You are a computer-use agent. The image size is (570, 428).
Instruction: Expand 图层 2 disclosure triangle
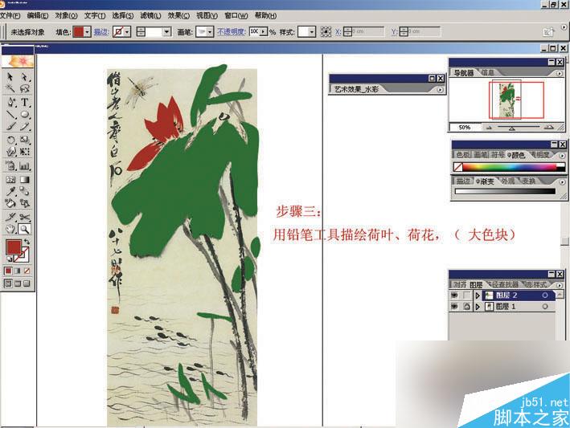click(x=478, y=296)
